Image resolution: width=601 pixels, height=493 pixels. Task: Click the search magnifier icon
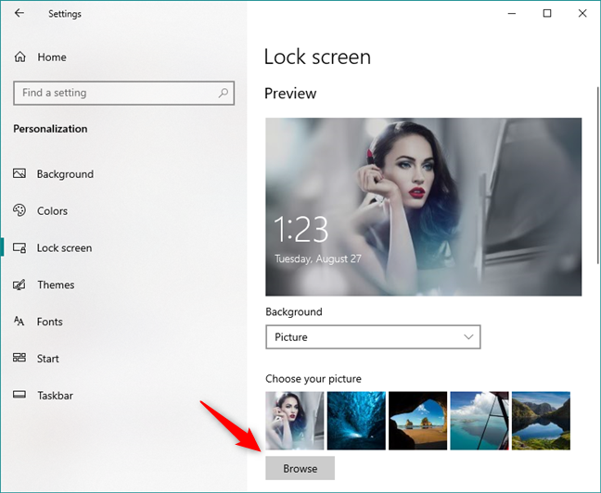(x=223, y=93)
